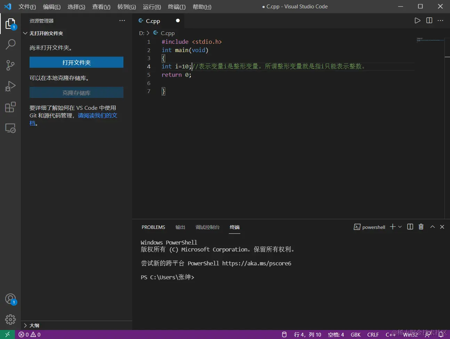Click the editor minimap preview

point(430,40)
